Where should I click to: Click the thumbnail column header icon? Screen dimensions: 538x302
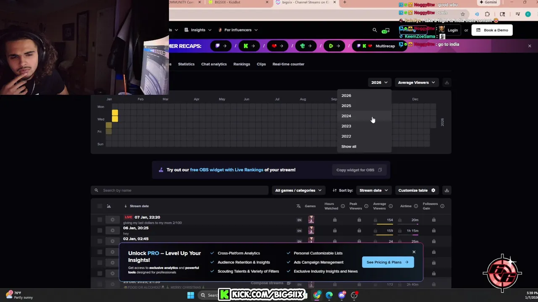point(108,206)
